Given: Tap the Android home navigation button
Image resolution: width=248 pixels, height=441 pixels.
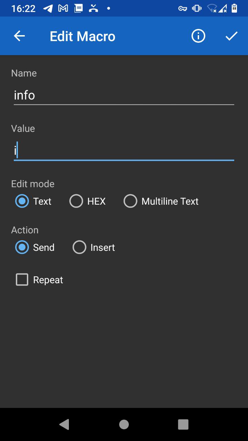Looking at the screenshot, I should coord(124,424).
